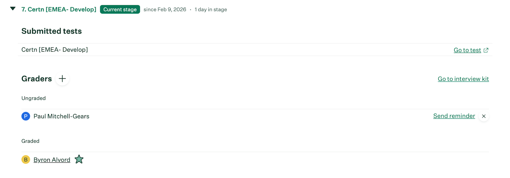Open the Go to interview kit link
Image resolution: width=510 pixels, height=178 pixels.
point(463,79)
